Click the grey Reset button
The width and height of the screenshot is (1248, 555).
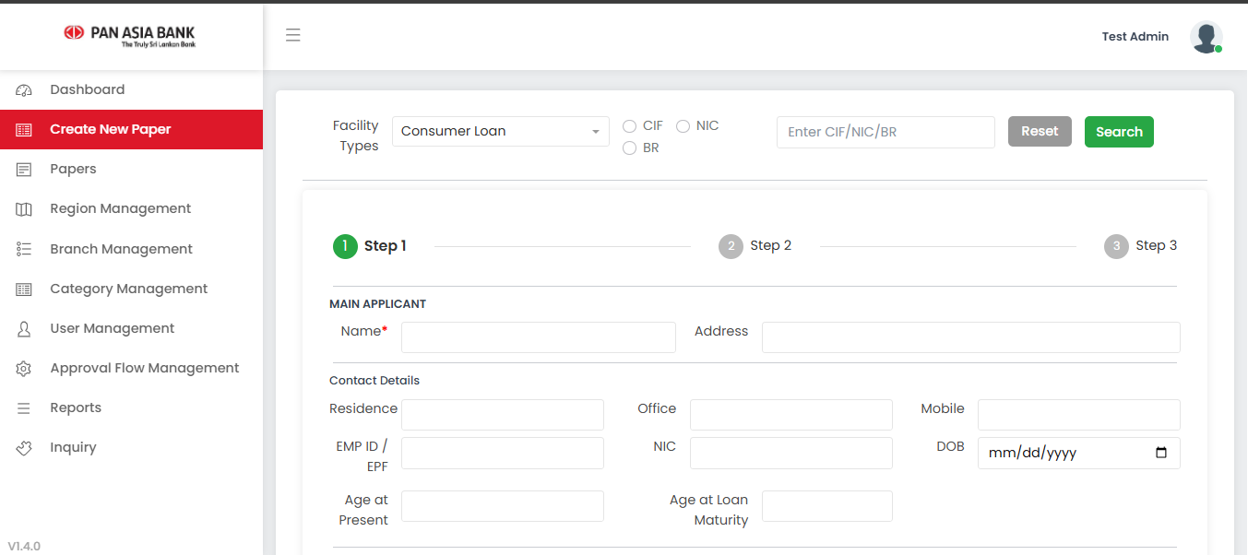1040,131
